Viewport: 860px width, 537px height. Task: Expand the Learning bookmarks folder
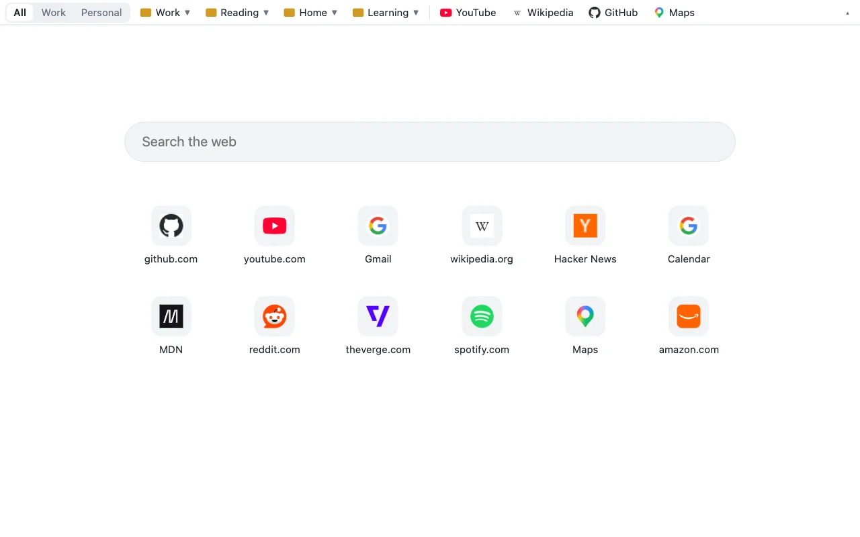[386, 13]
